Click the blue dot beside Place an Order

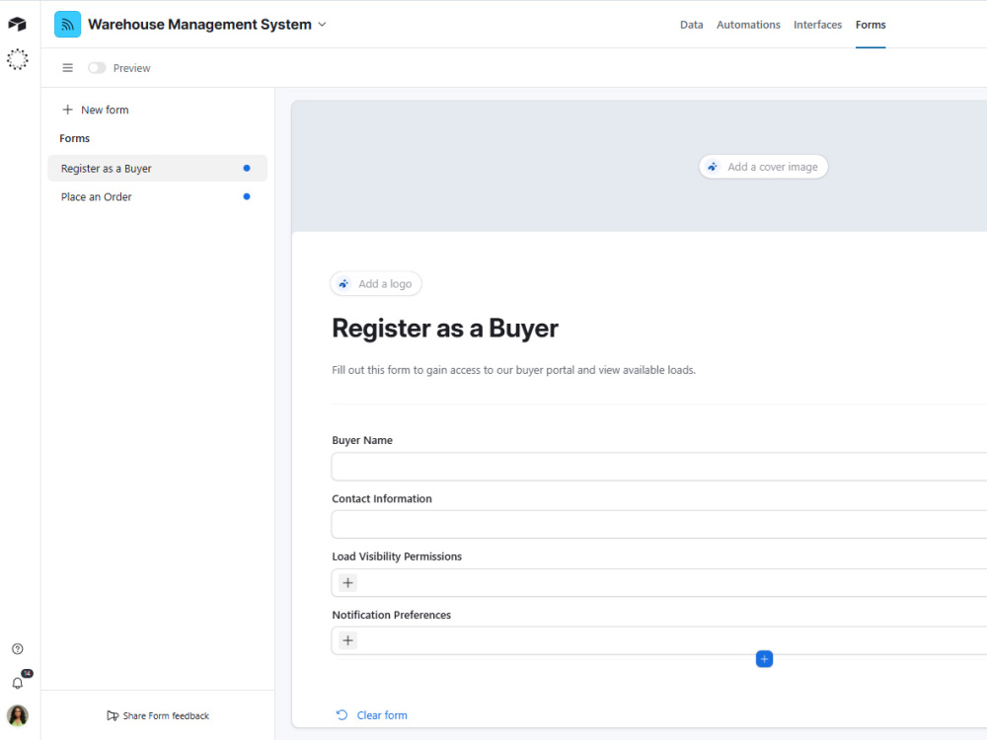(x=247, y=196)
